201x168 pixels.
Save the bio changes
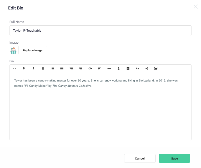[x=174, y=159]
